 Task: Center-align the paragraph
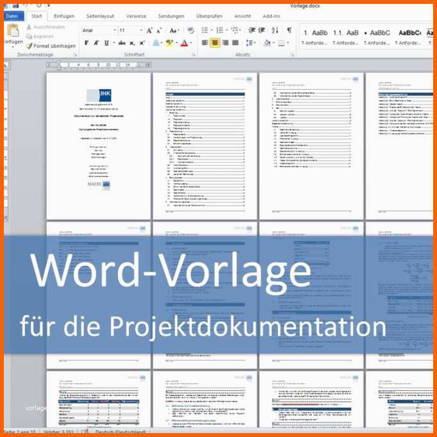pyautogui.click(x=215, y=43)
